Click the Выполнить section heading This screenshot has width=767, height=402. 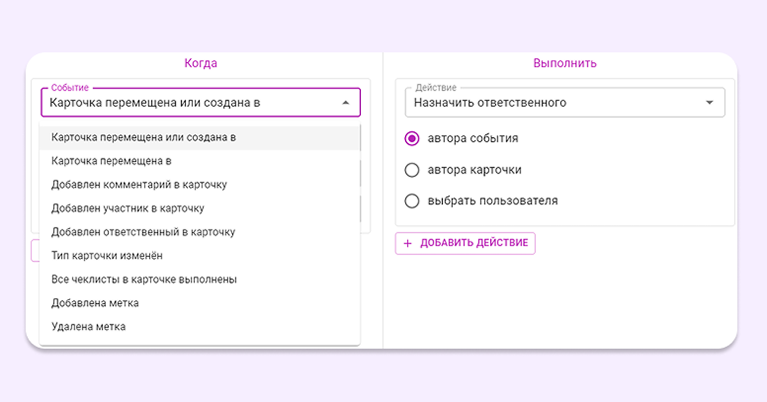pyautogui.click(x=564, y=63)
